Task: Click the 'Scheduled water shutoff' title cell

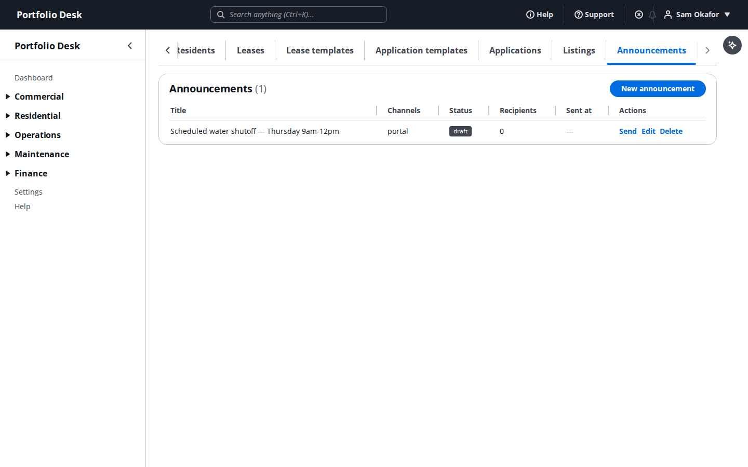Action: click(x=255, y=131)
